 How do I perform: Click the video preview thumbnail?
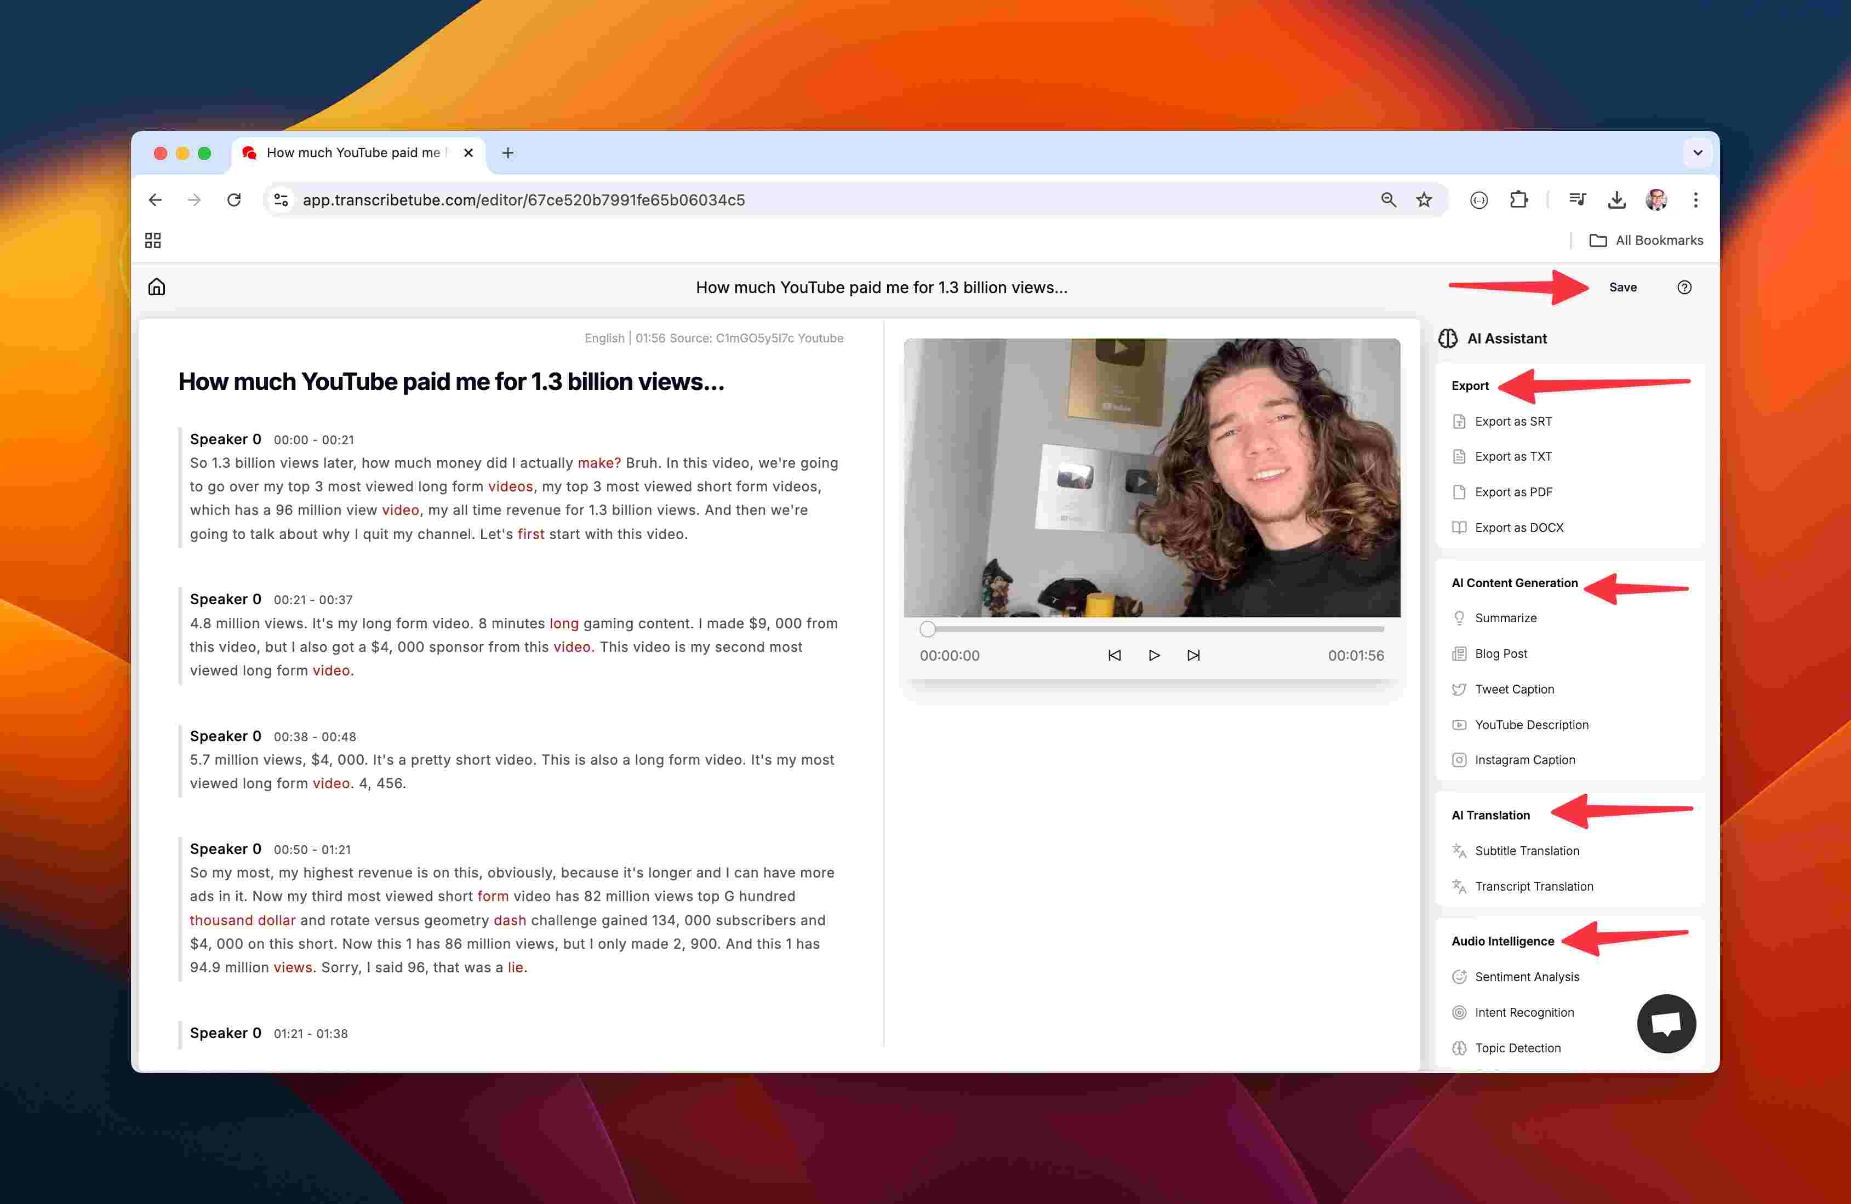[x=1152, y=478]
